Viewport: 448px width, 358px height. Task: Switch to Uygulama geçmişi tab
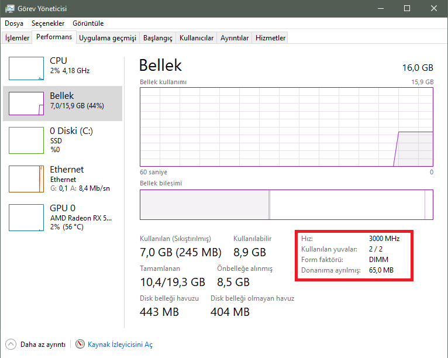108,38
